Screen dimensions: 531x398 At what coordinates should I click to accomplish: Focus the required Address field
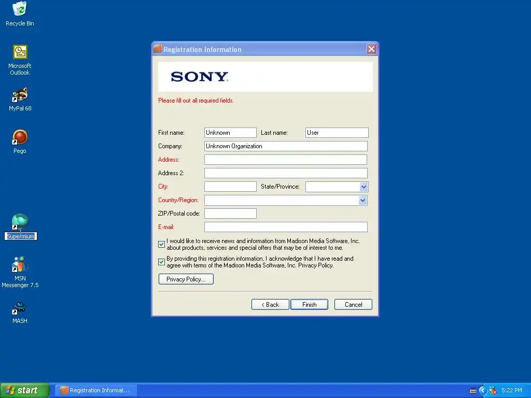286,160
